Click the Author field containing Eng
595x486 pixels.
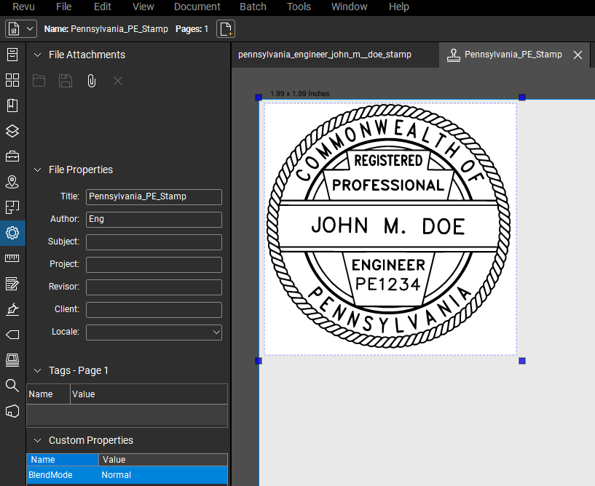pos(153,219)
